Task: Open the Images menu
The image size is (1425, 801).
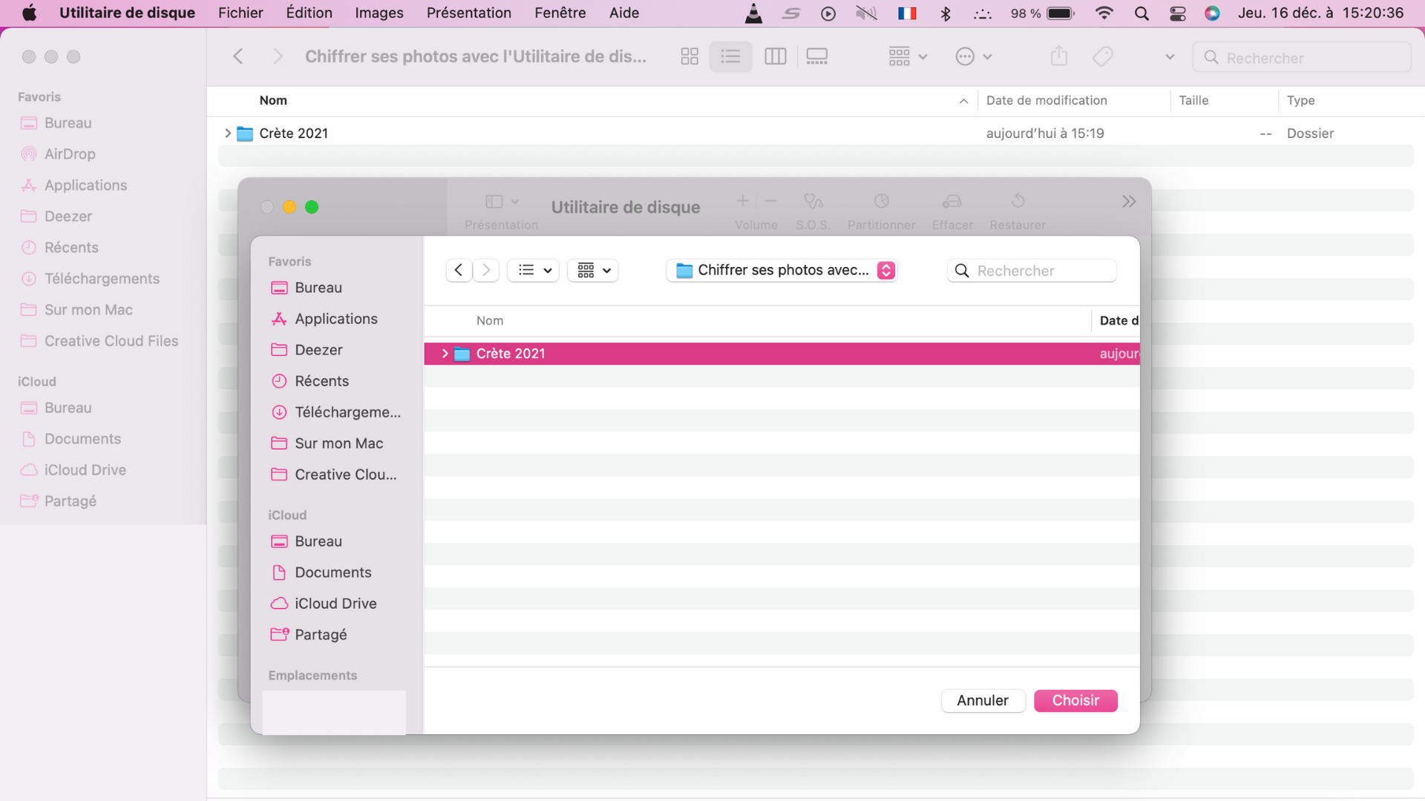Action: (379, 13)
